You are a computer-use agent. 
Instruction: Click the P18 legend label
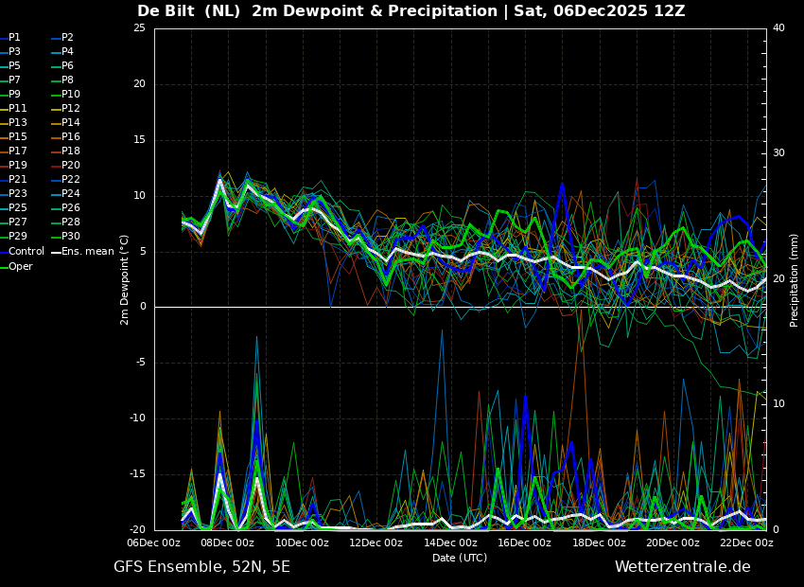tap(71, 151)
